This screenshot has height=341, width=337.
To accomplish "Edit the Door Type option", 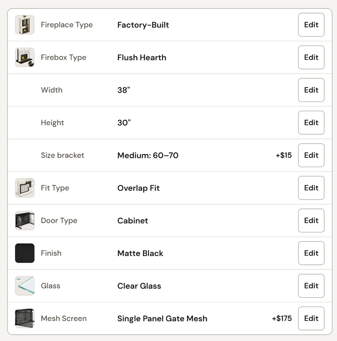I will click(311, 221).
